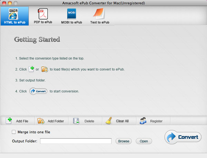The width and height of the screenshot is (207, 158).
Task: Click the Register users icon
Action: point(143,121)
